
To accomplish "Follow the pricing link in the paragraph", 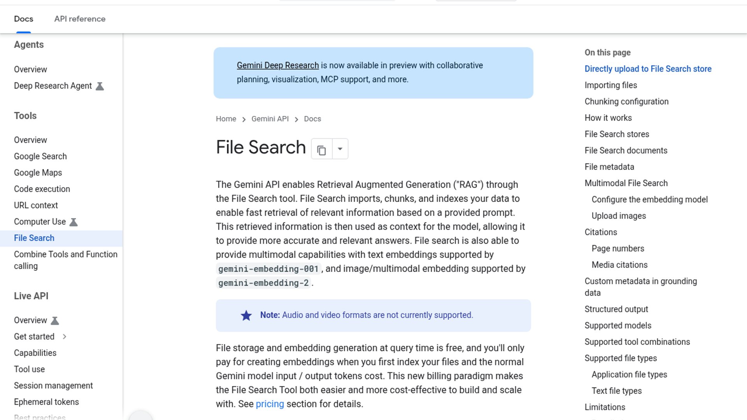I will [x=270, y=404].
